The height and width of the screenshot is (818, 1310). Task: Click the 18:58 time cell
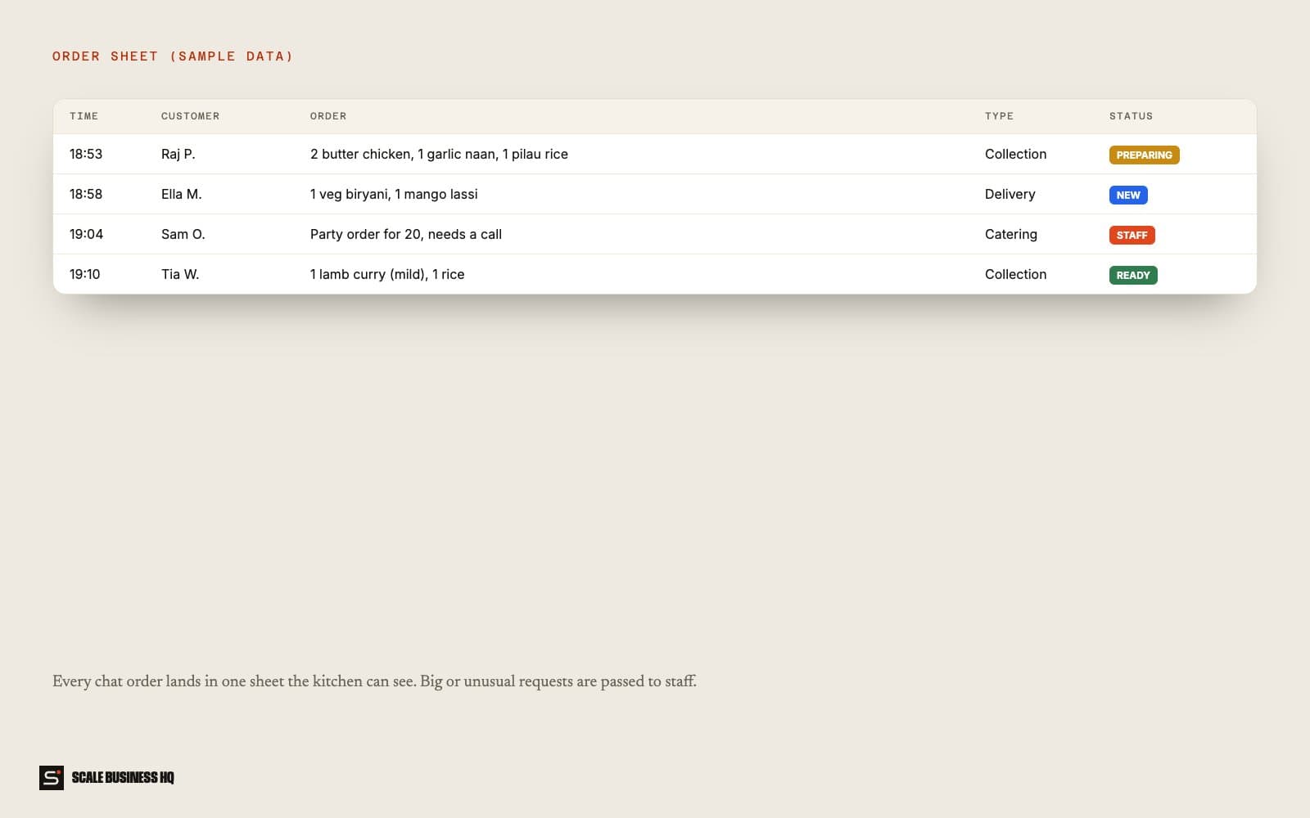(x=86, y=194)
